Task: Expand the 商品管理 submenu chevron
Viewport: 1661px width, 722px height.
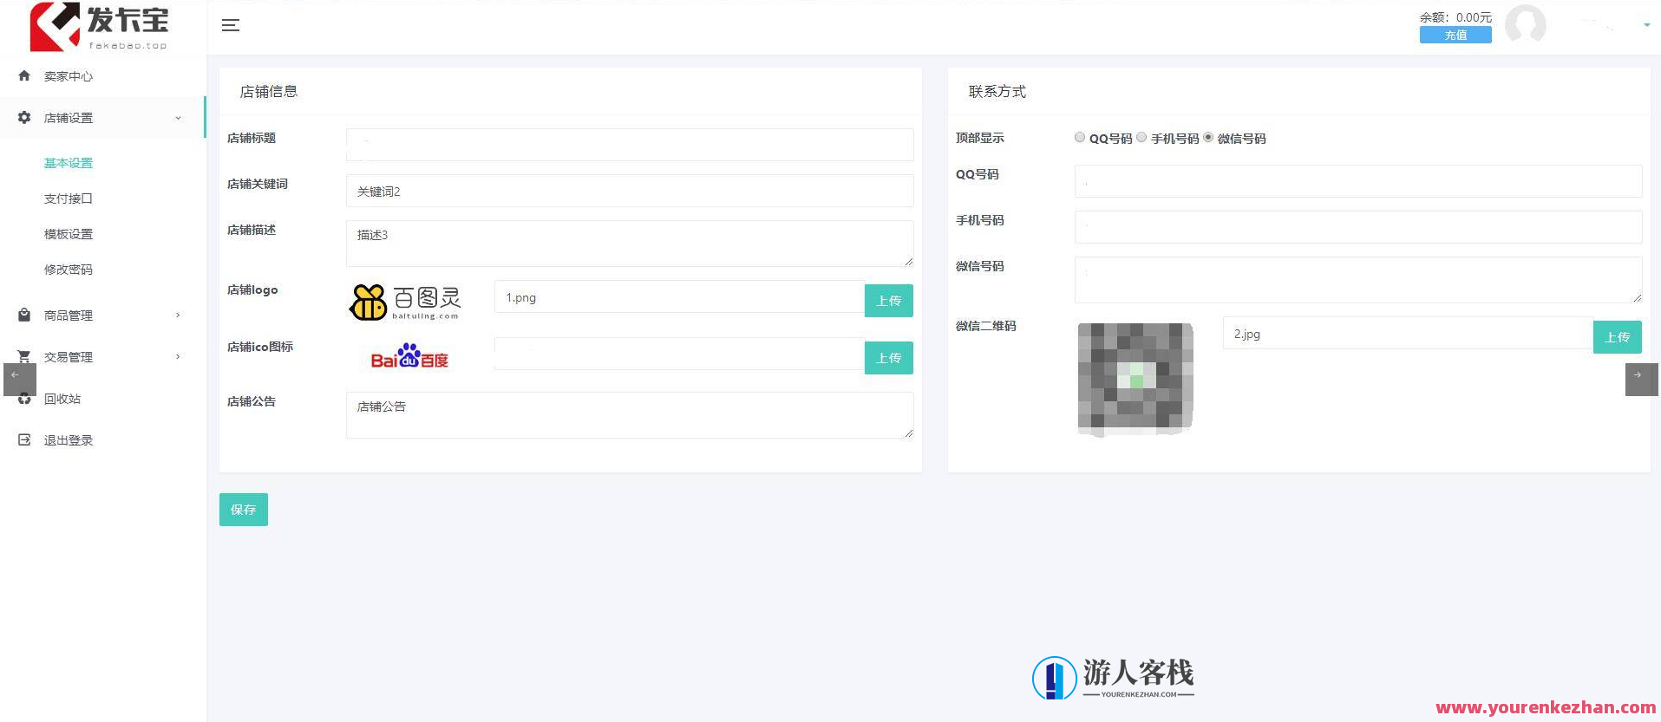Action: [178, 315]
